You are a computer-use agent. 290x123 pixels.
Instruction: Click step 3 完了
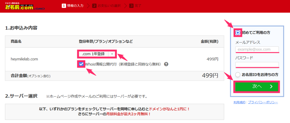pos(136,6)
